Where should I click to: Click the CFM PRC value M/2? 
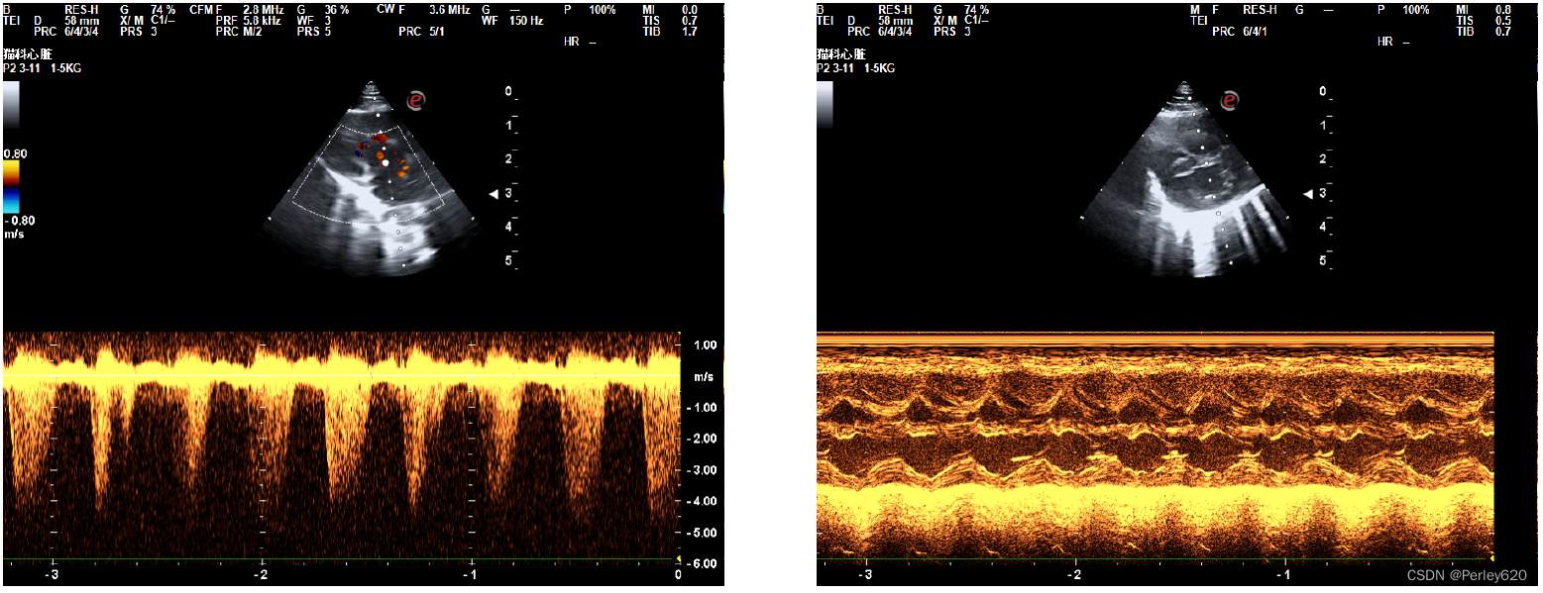[x=255, y=32]
